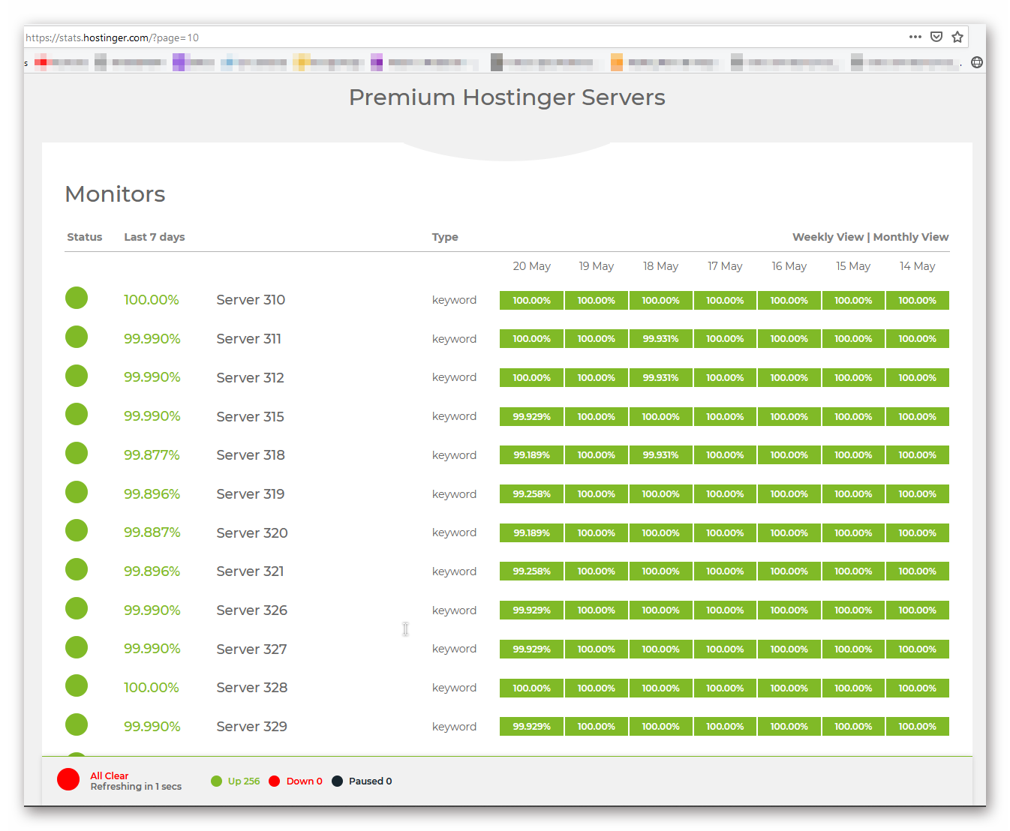Switch to Weekly View
The image size is (1010, 831).
(x=828, y=237)
